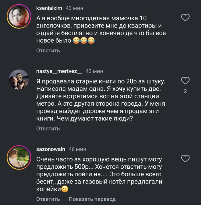
Task: Like ksenialxim's comment with the heart
Action: pos(186,18)
